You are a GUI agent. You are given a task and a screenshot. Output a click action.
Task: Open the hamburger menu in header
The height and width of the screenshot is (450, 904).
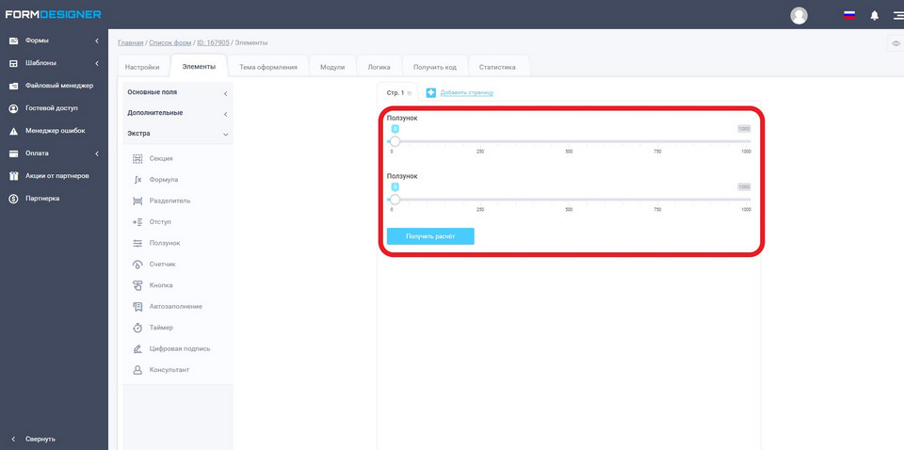tap(896, 15)
